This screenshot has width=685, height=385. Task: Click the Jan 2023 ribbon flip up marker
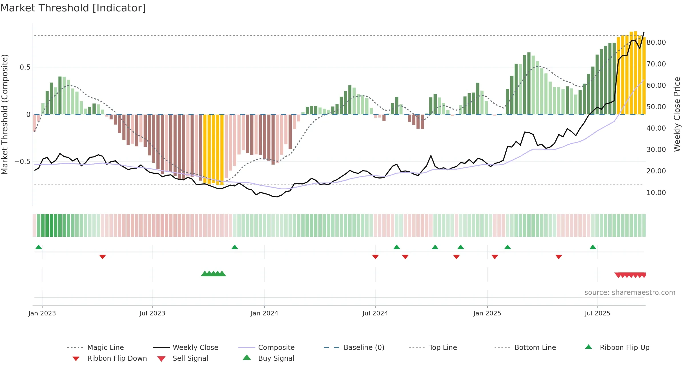(39, 247)
